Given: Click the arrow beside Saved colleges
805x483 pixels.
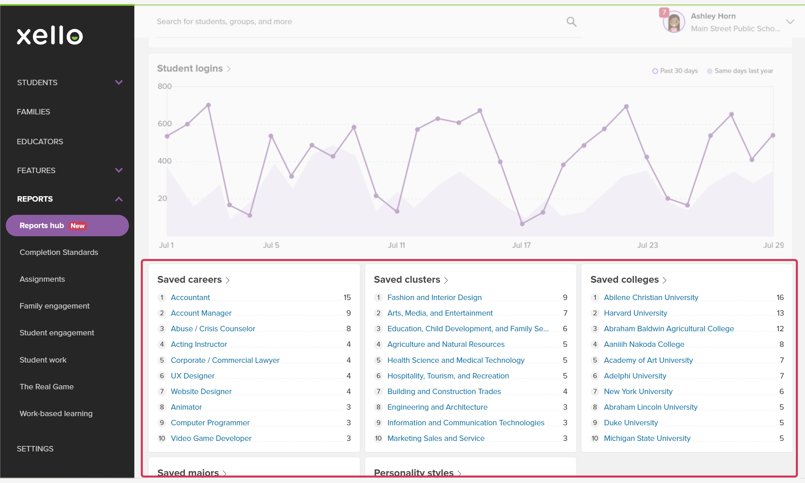Looking at the screenshot, I should [665, 280].
